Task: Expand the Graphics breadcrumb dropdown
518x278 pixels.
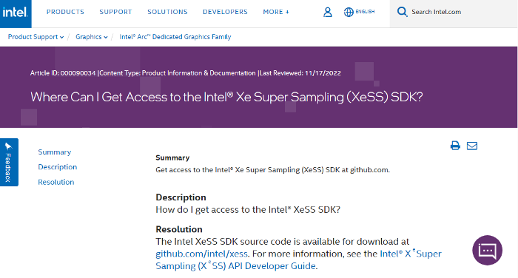Action: tap(92, 37)
